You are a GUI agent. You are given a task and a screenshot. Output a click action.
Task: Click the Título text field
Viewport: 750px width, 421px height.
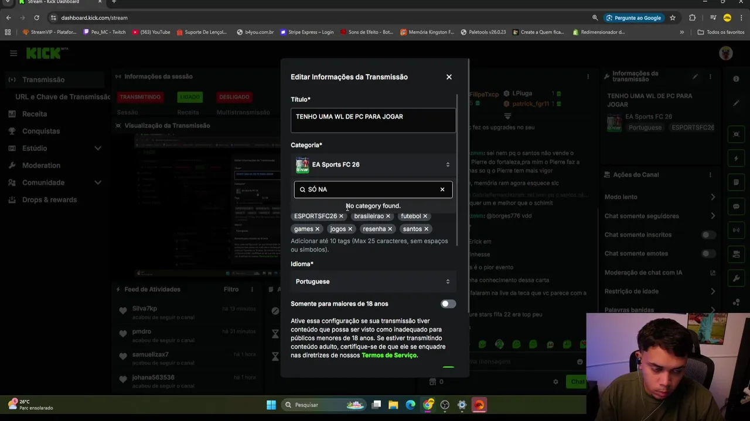(x=373, y=120)
